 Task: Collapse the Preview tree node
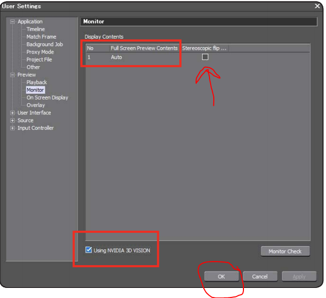[x=13, y=75]
